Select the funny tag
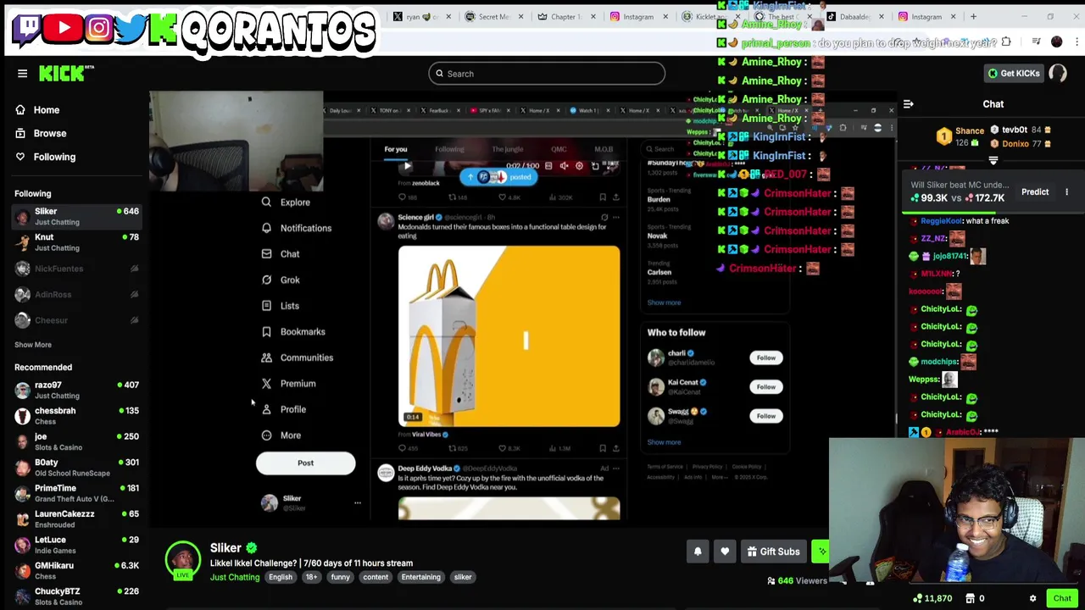Image resolution: width=1085 pixels, height=610 pixels. coord(340,577)
